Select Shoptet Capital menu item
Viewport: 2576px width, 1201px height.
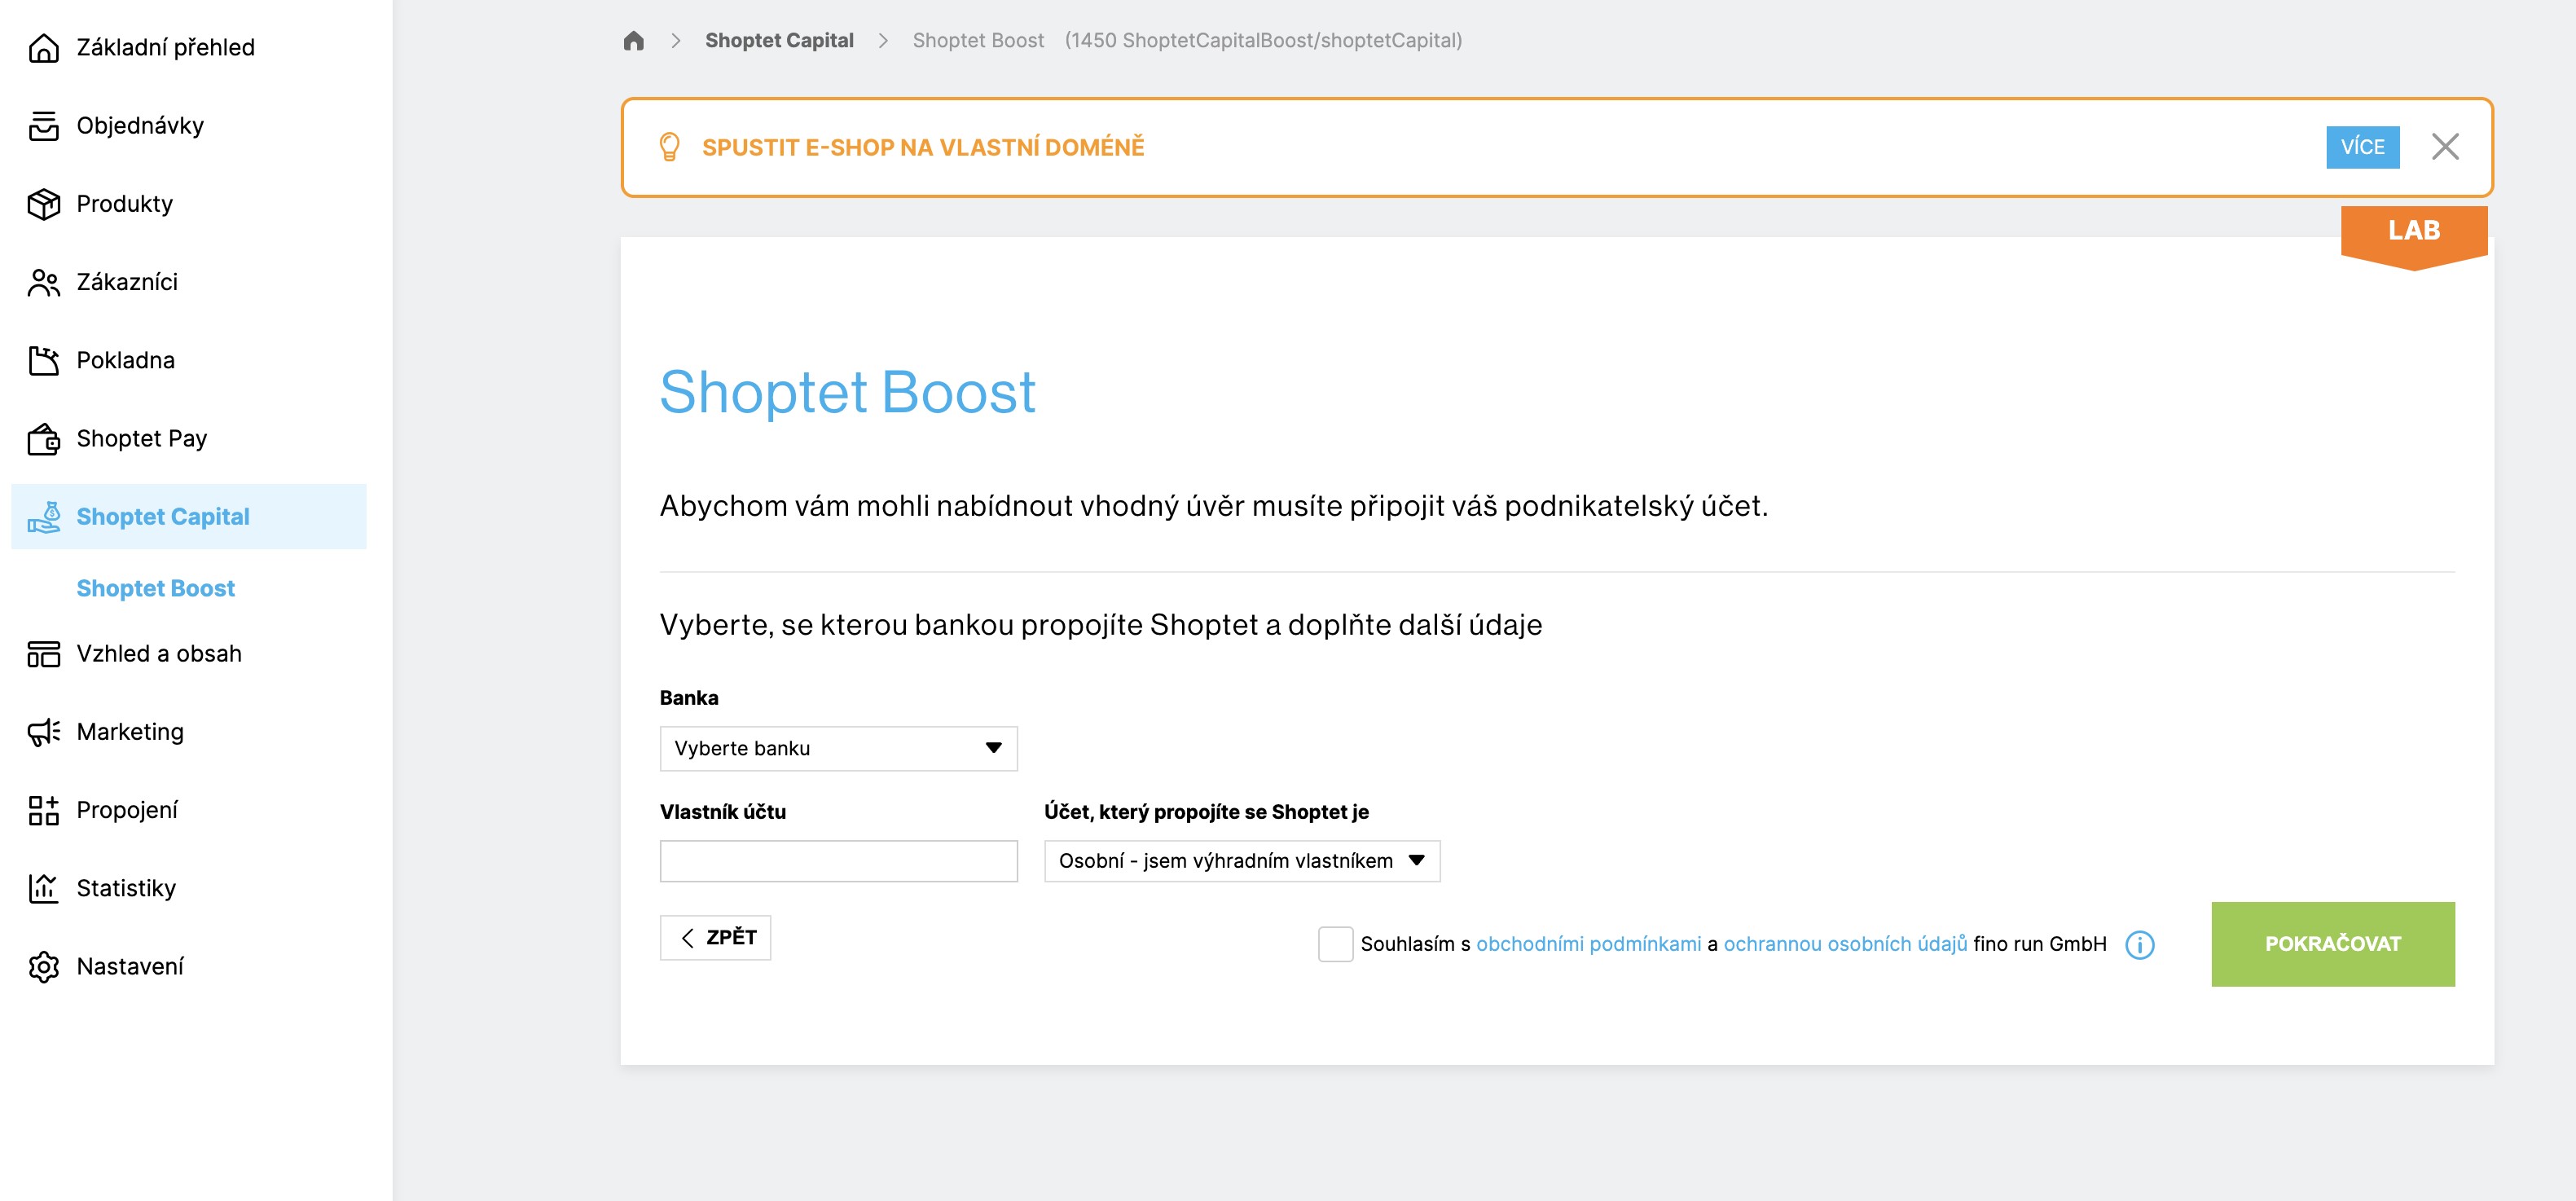[188, 517]
